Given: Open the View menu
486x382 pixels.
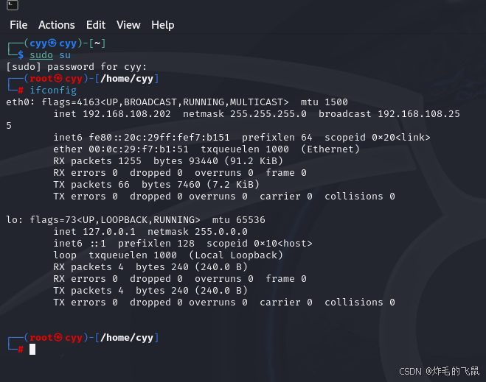Looking at the screenshot, I should click(128, 25).
